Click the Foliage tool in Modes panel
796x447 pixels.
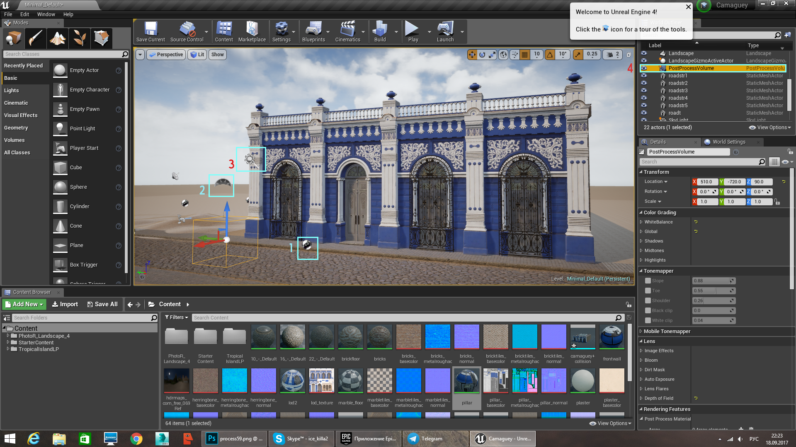78,38
